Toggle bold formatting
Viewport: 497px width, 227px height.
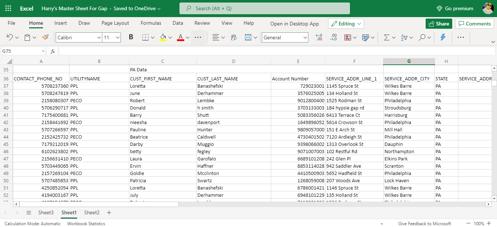point(131,37)
